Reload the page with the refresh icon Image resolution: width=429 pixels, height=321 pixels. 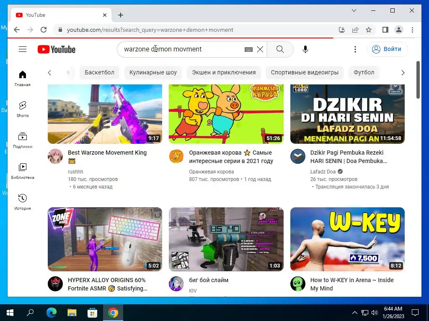[x=44, y=30]
